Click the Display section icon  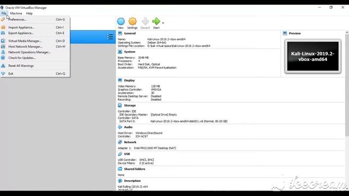point(120,80)
